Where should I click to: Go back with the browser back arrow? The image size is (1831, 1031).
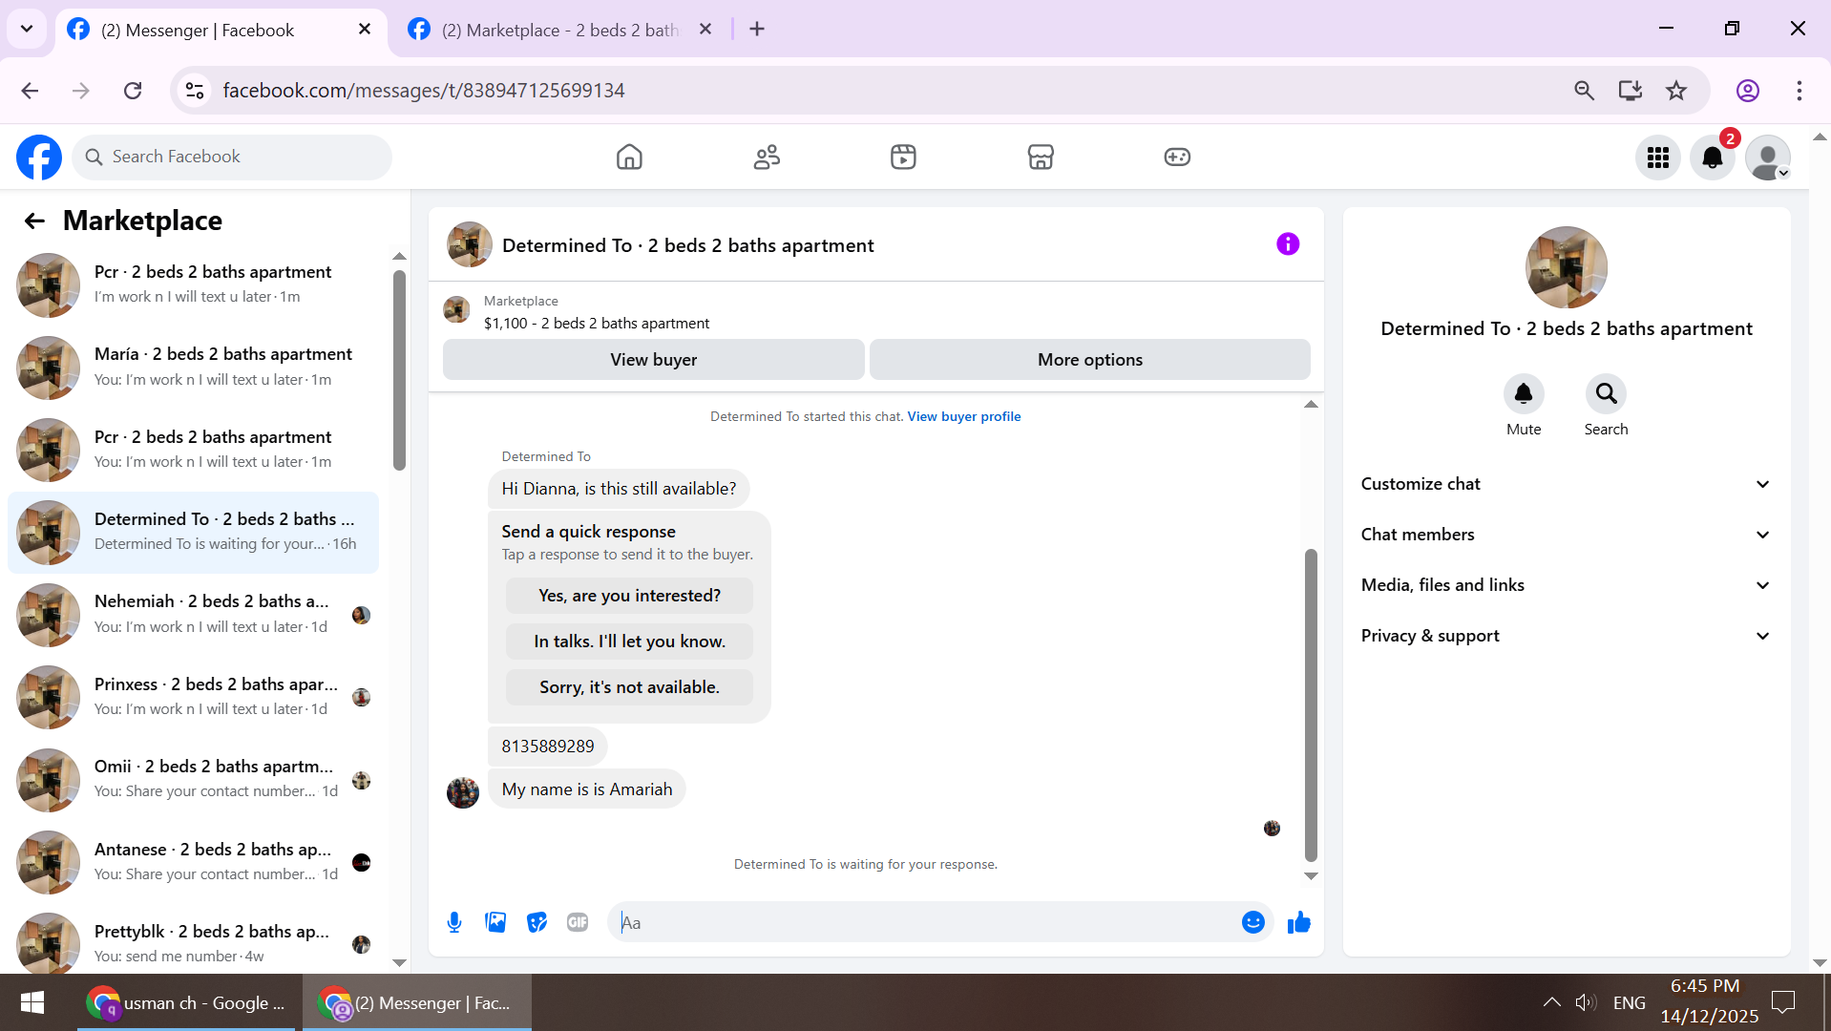point(30,91)
